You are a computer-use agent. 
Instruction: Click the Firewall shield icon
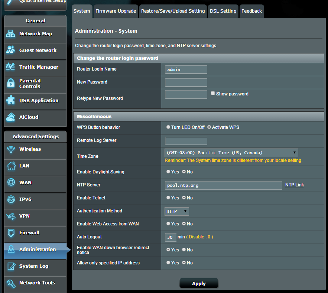(11, 233)
